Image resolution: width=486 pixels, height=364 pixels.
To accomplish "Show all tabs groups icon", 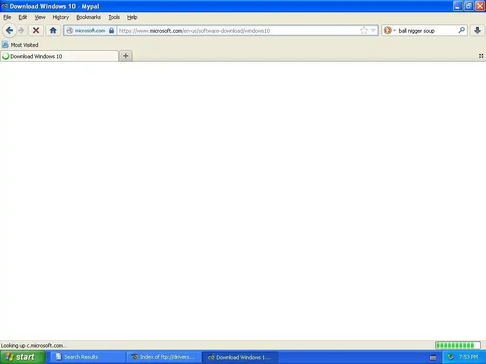I will pos(481,56).
